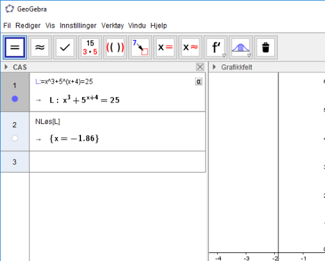Select the Numeric approximation (≈) tool

(x=40, y=47)
